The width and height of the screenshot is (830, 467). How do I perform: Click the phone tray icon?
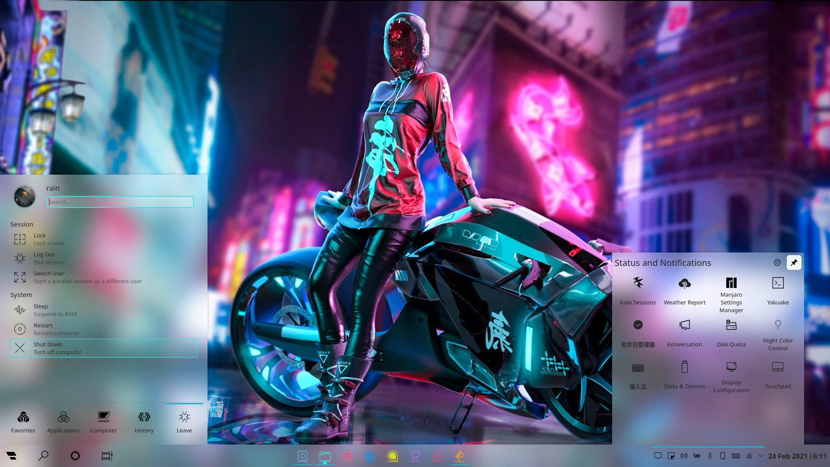point(723,456)
